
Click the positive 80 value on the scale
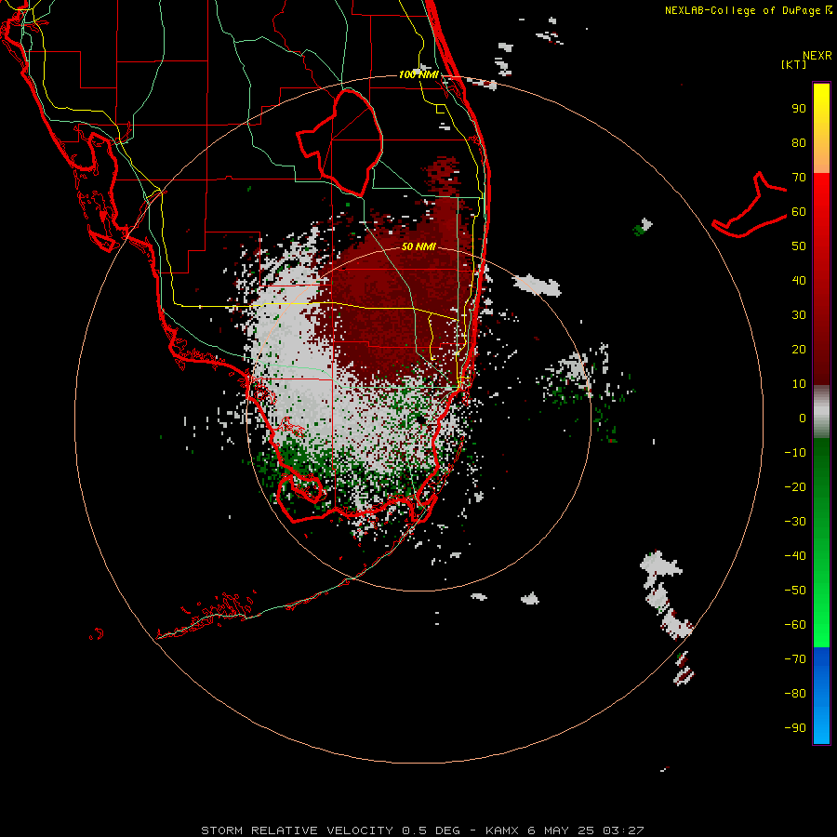click(799, 142)
